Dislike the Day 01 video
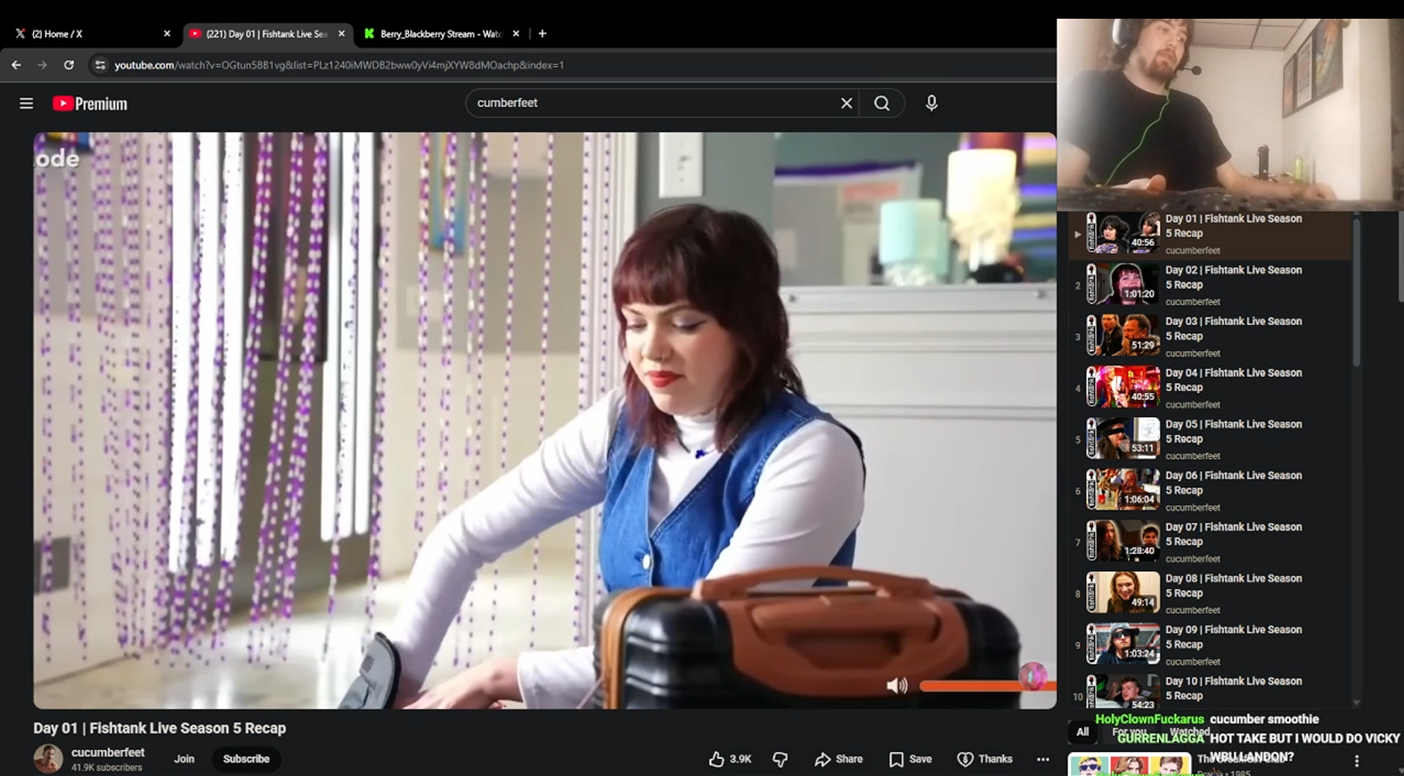Image resolution: width=1404 pixels, height=776 pixels. [780, 759]
